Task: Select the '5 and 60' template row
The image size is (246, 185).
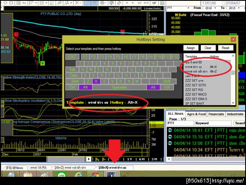Action: point(207,62)
